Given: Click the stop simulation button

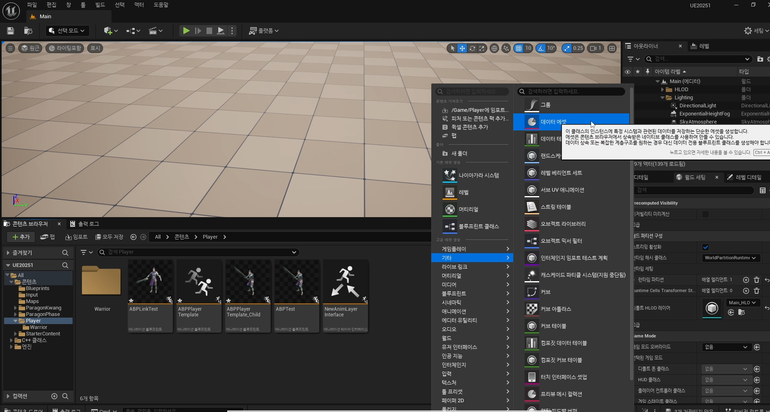Looking at the screenshot, I should [209, 31].
